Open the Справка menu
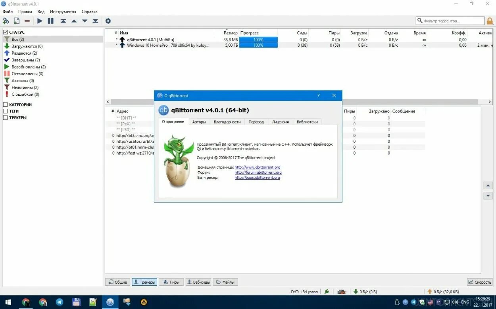 (89, 11)
